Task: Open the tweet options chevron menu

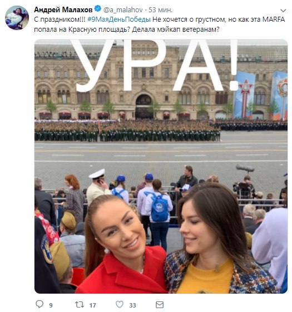Action: point(283,11)
